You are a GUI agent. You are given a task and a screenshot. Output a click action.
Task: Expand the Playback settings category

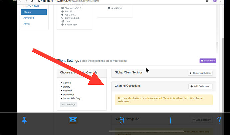pyautogui.click(x=67, y=91)
